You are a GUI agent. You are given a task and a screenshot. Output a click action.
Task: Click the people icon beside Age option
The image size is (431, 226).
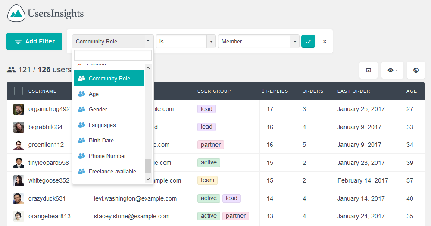point(81,94)
